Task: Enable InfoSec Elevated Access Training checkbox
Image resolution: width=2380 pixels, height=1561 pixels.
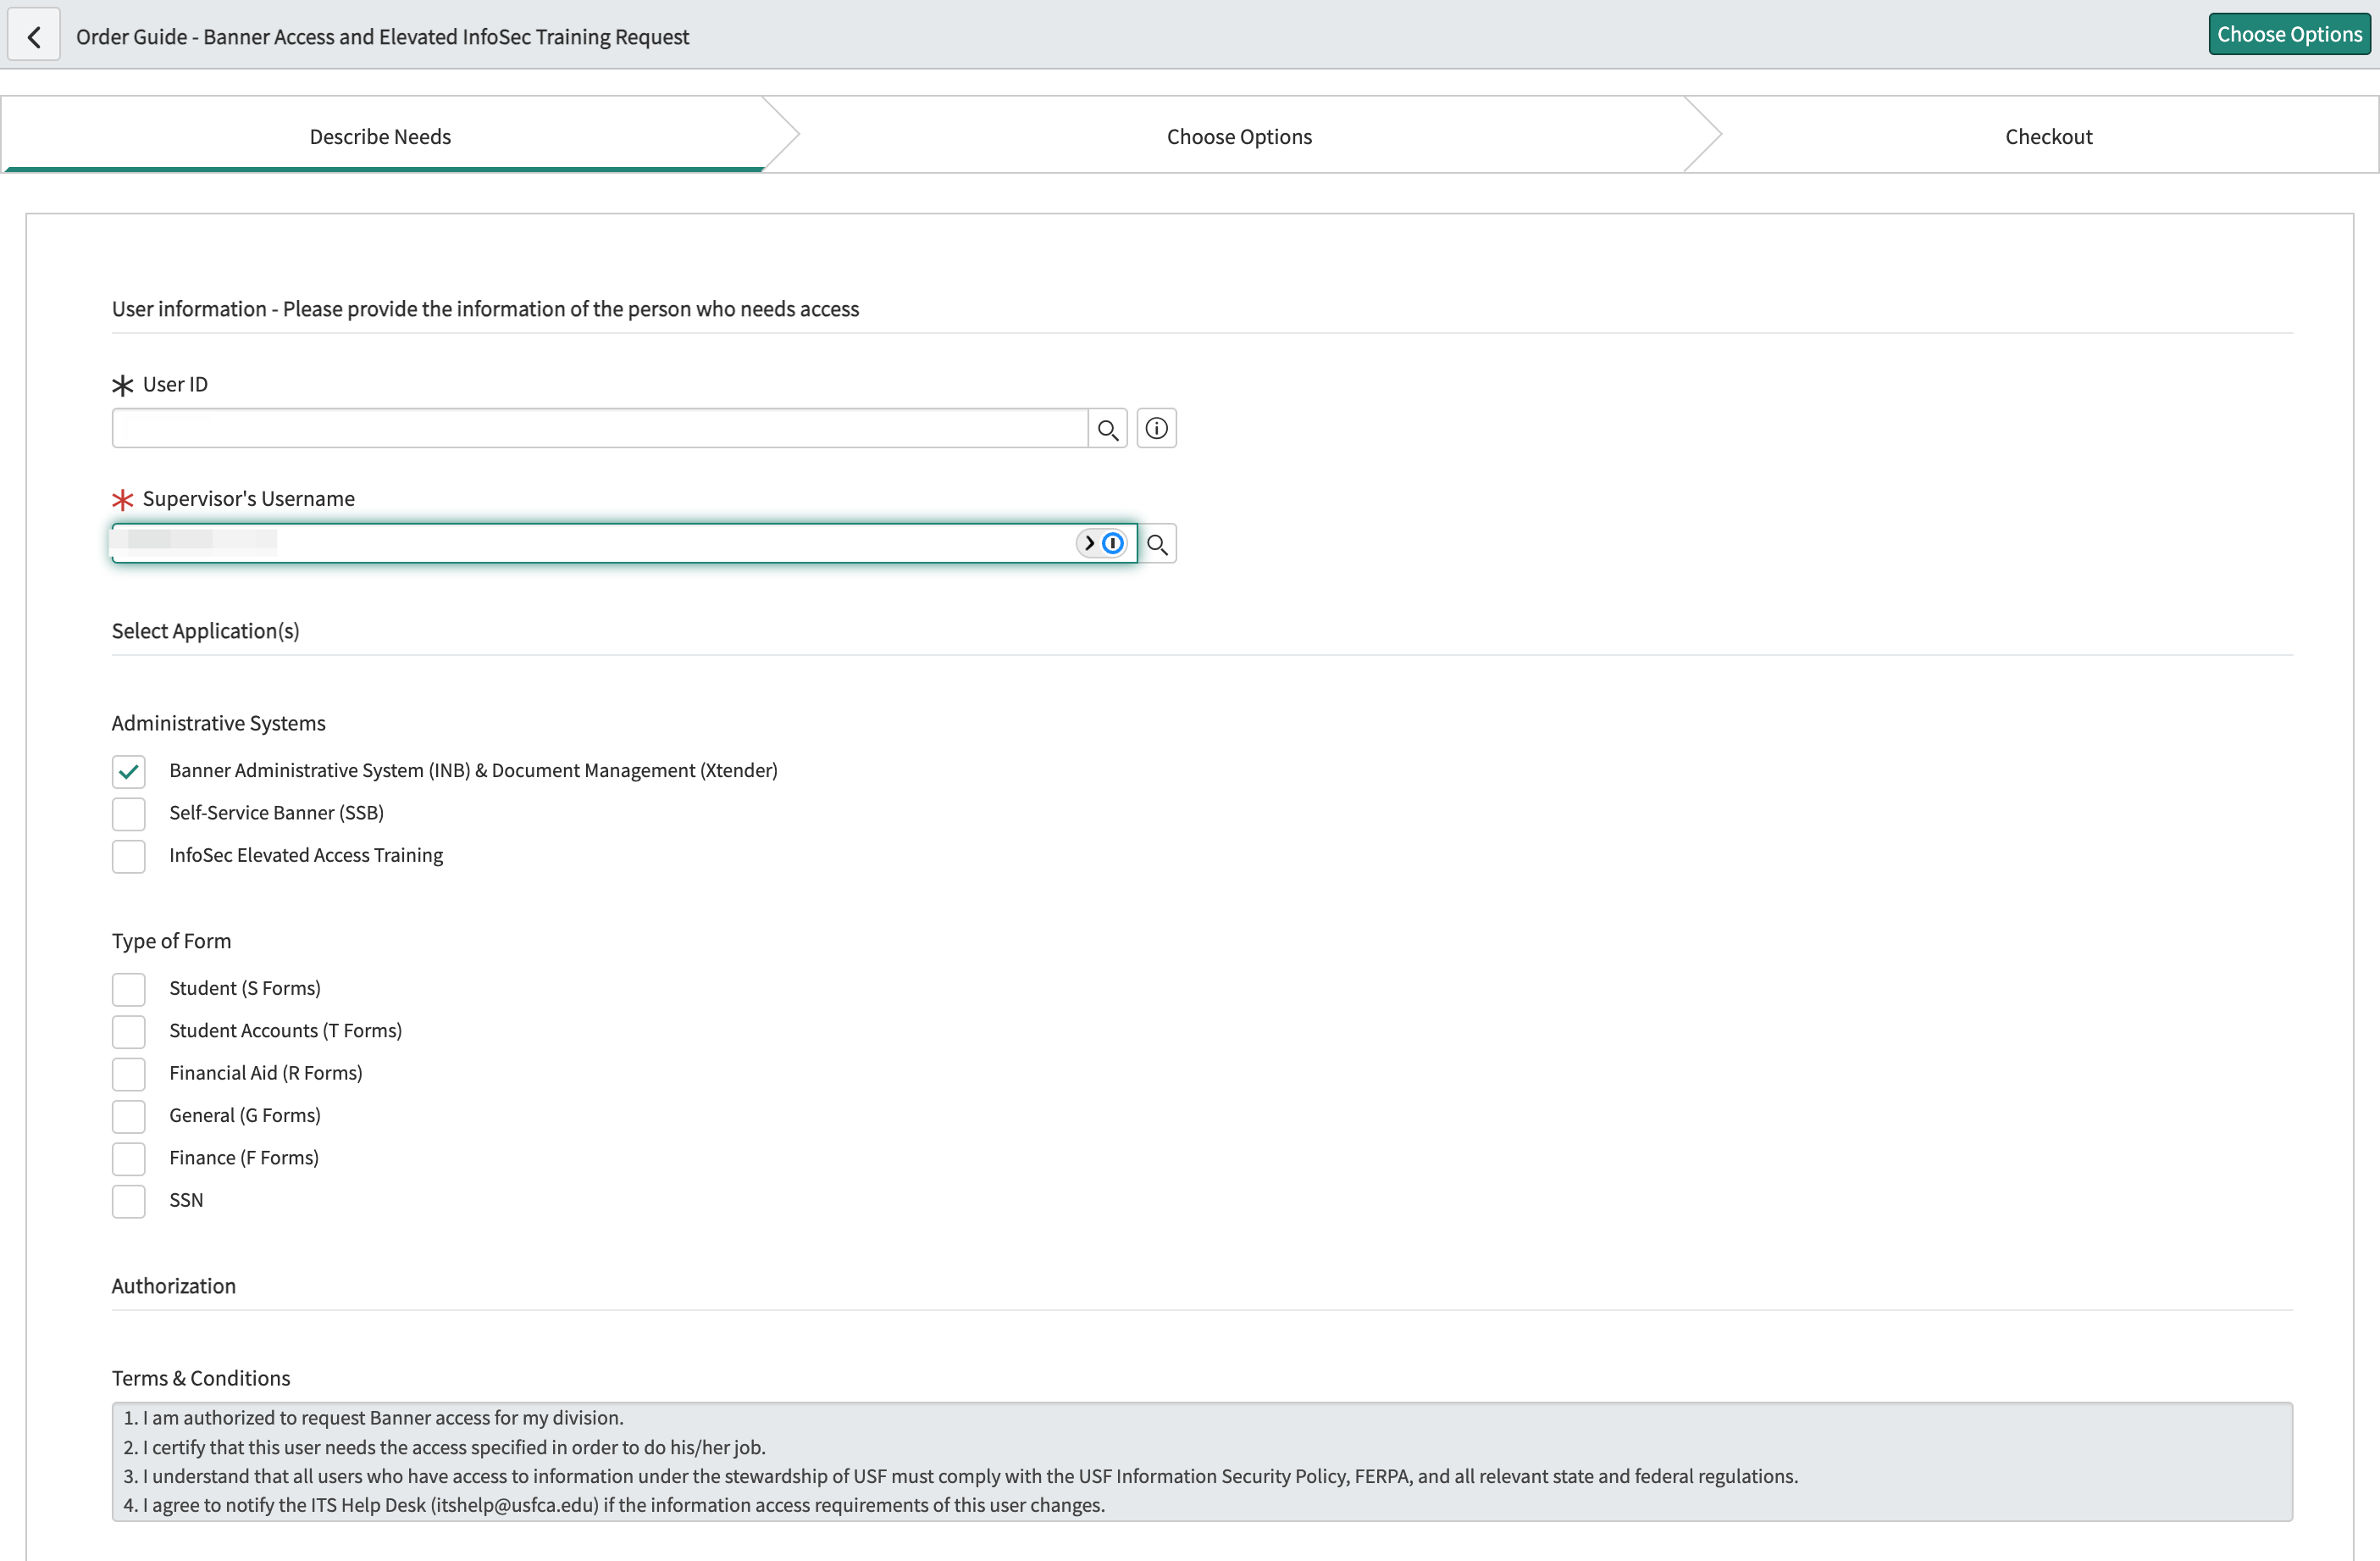Action: coord(129,857)
